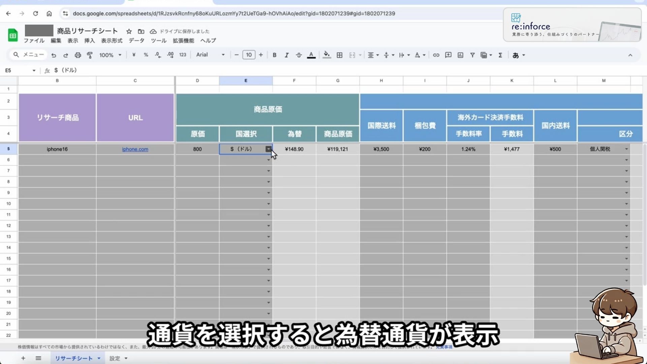Click the insert link icon
Screen dimensions: 647x364
click(x=436, y=55)
